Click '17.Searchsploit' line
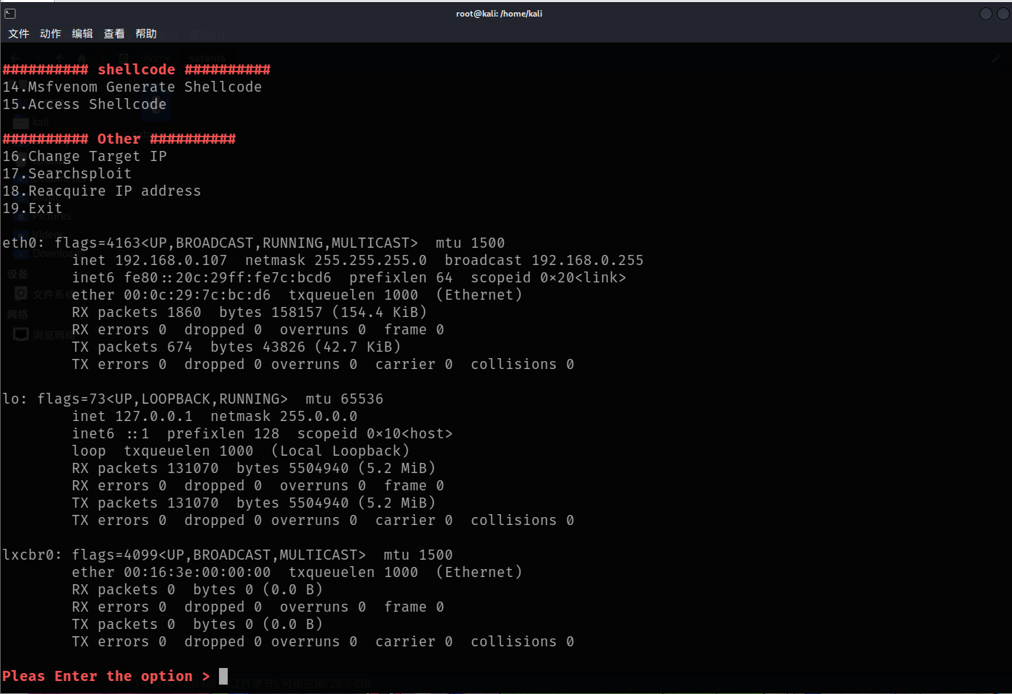The image size is (1012, 694). (x=67, y=173)
